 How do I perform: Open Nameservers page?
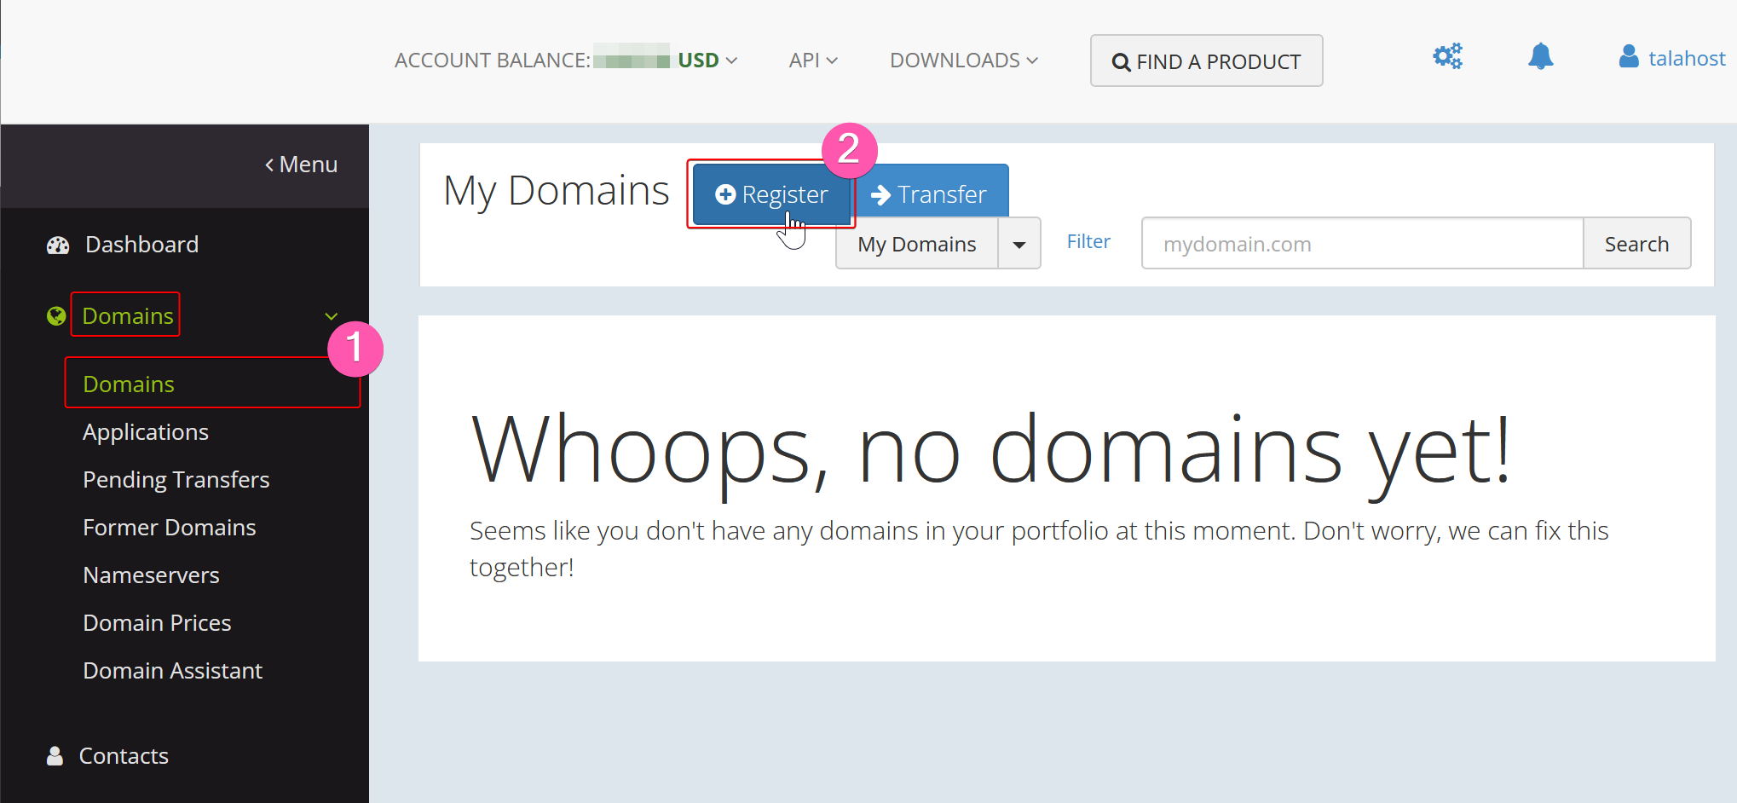click(x=152, y=575)
